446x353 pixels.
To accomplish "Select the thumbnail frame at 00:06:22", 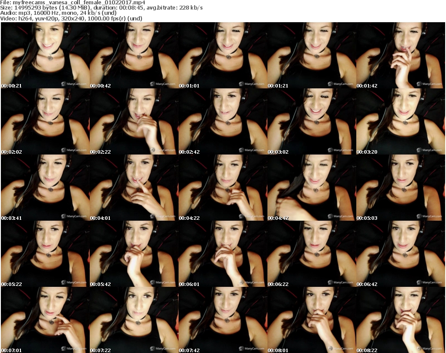I will point(312,254).
